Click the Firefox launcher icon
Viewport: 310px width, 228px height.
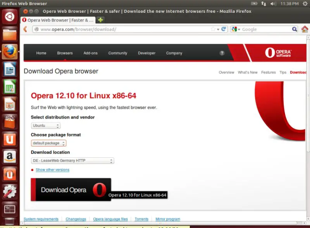[x=9, y=52]
